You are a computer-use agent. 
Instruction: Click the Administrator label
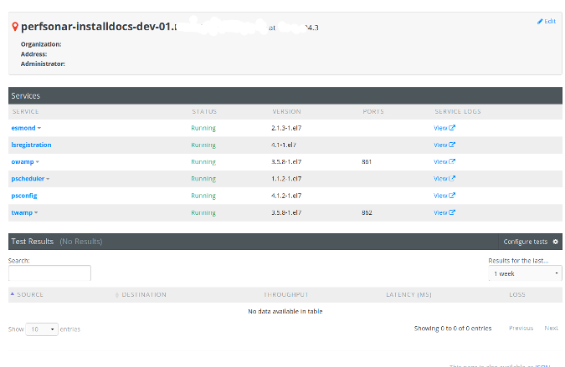(43, 64)
